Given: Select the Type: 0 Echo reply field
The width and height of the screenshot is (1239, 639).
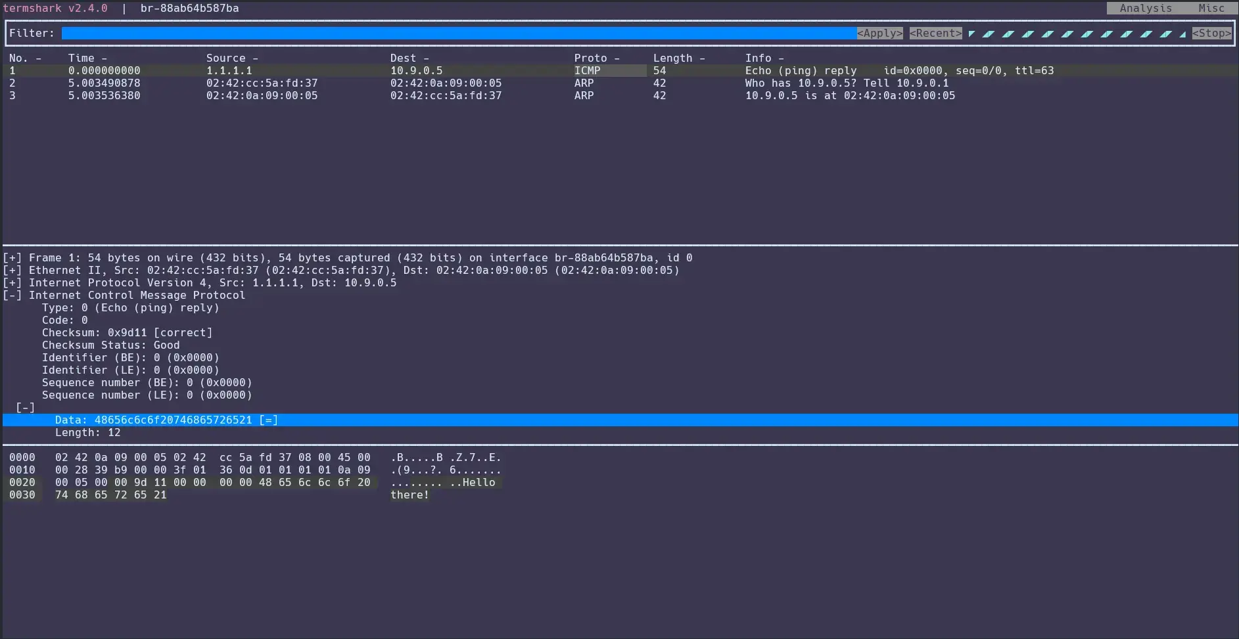Looking at the screenshot, I should click(x=130, y=307).
